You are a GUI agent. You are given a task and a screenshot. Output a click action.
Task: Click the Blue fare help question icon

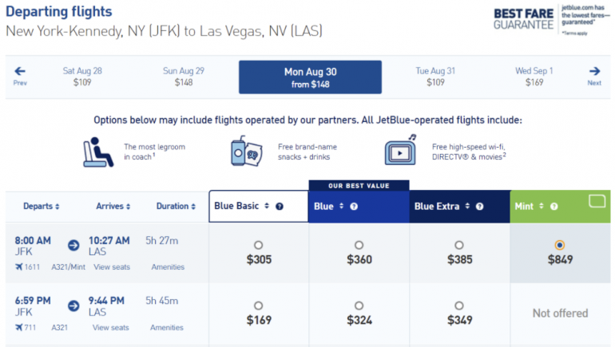(x=354, y=206)
